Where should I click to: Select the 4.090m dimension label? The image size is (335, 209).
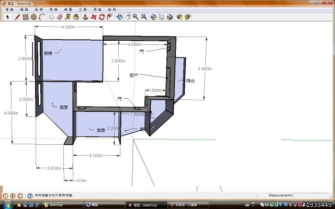(x=11, y=113)
